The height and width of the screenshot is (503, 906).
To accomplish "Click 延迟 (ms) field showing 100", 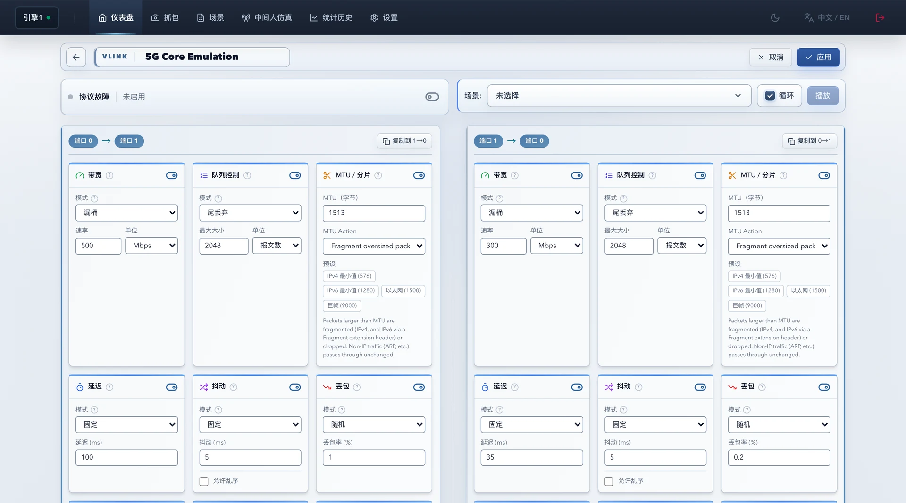I will [126, 457].
